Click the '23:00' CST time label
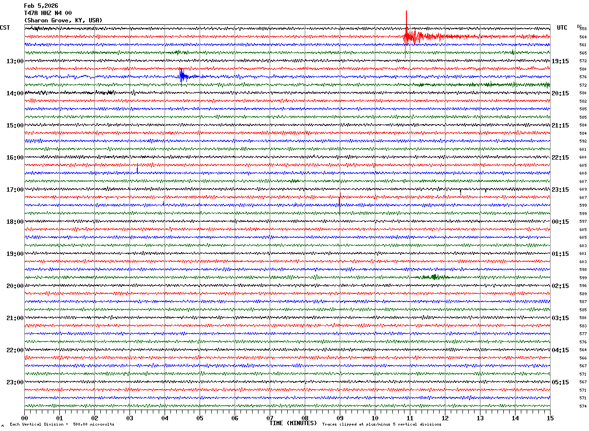The height and width of the screenshot is (431, 589). [15, 382]
